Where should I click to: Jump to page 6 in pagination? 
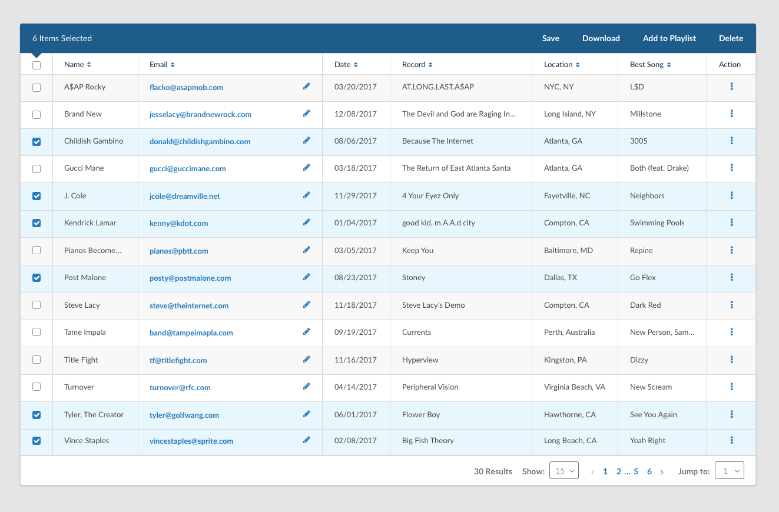(x=649, y=471)
